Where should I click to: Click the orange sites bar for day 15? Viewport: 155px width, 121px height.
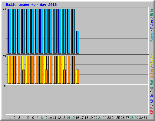point(74,70)
